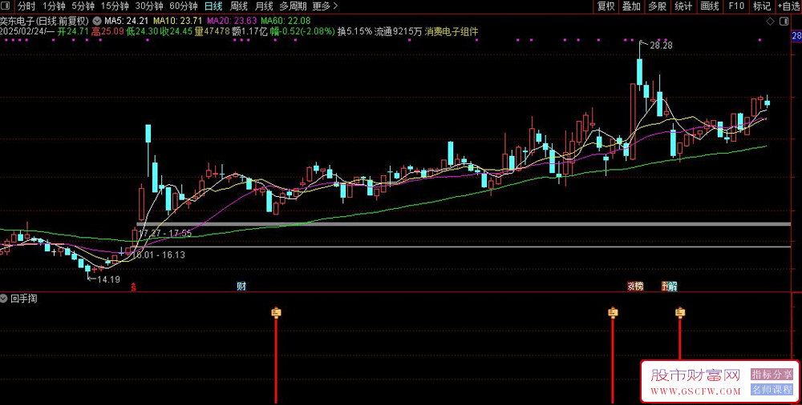Click the 14.19 low price label
802x405 pixels.
[108, 279]
